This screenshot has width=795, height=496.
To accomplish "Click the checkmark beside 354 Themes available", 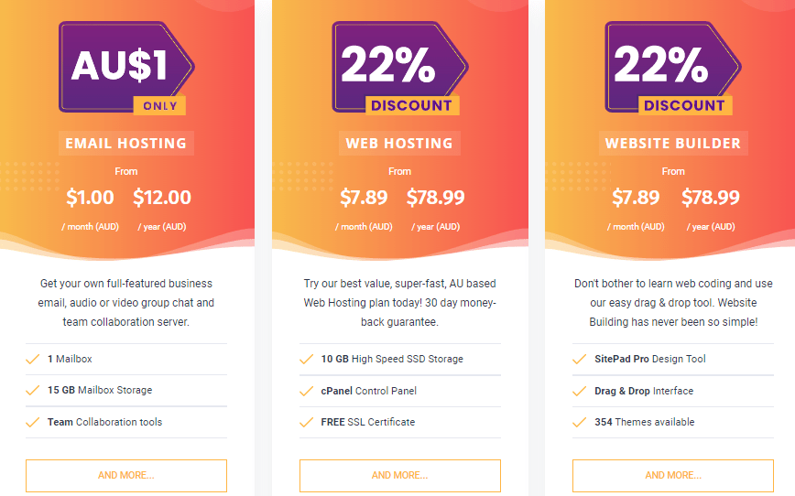I will [x=580, y=423].
